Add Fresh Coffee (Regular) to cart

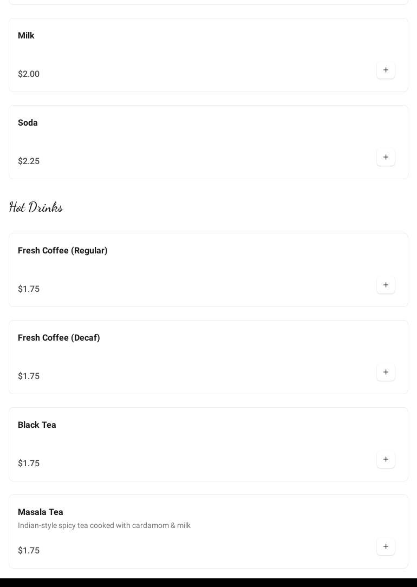point(386,285)
